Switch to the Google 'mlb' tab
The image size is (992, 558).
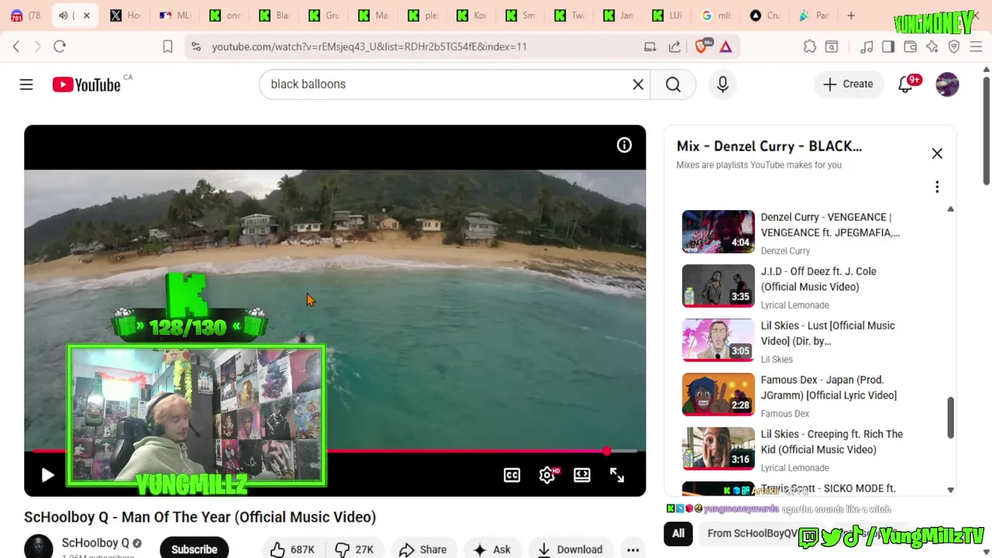point(717,15)
